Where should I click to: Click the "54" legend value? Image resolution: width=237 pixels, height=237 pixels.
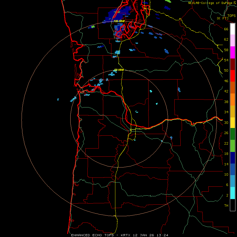tap(226, 60)
